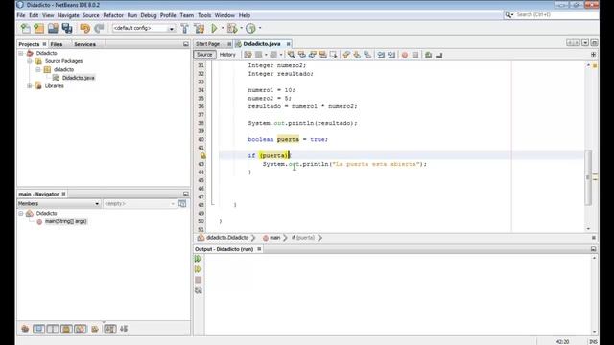Select main(String[] args) in Navigator
The image size is (614, 345).
65,221
